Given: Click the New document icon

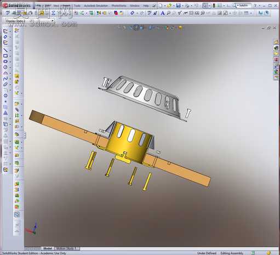Looking at the screenshot, I should click(x=160, y=5).
